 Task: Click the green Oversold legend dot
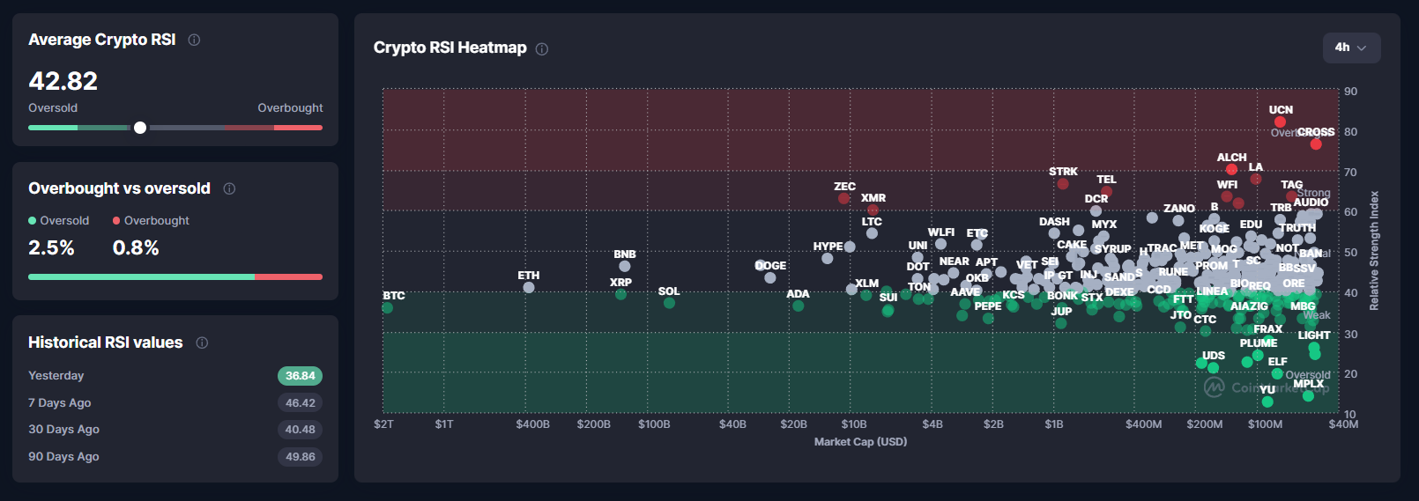coord(33,221)
